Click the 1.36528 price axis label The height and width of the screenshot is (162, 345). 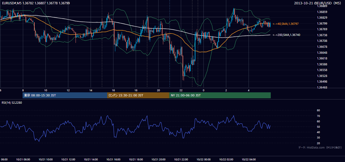(322, 76)
